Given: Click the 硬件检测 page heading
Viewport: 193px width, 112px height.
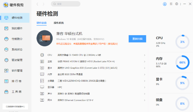Looking at the screenshot, I should (47, 14).
